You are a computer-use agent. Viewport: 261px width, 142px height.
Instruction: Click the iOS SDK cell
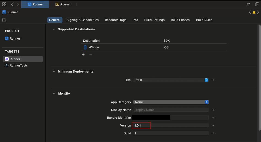click(166, 47)
